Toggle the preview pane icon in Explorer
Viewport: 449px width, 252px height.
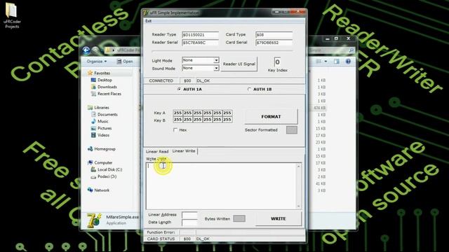[337, 62]
